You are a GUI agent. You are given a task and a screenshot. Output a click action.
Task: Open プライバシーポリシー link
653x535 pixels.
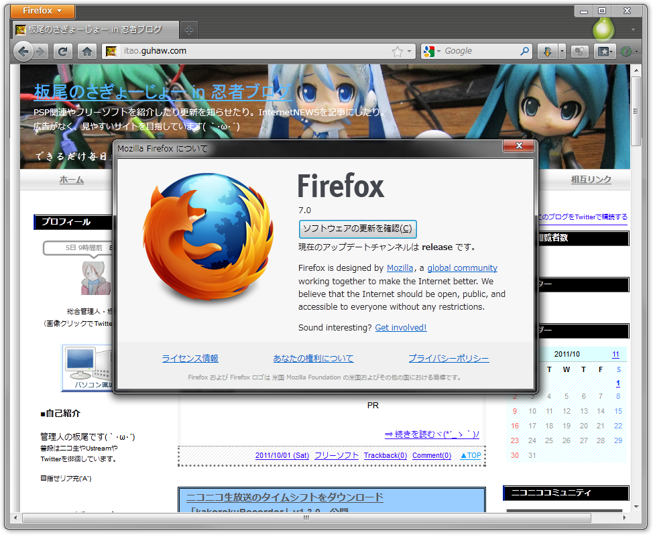[x=449, y=359]
